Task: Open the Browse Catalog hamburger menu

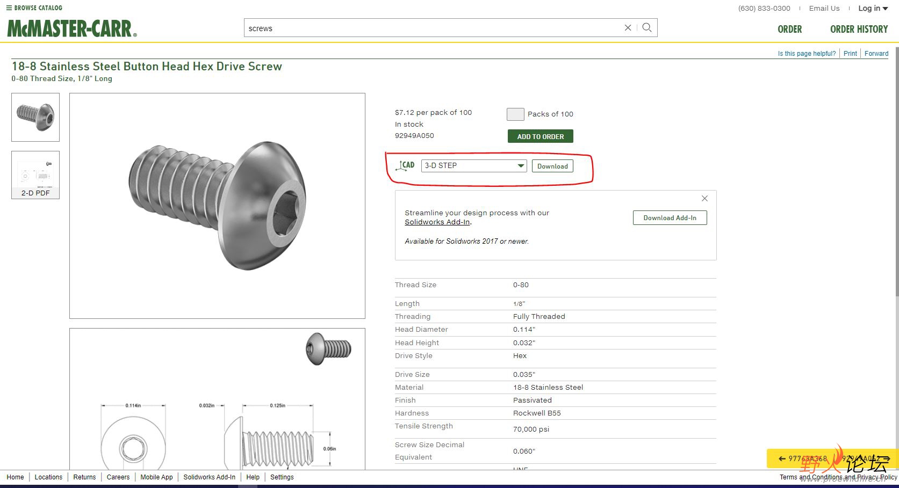Action: click(x=34, y=8)
